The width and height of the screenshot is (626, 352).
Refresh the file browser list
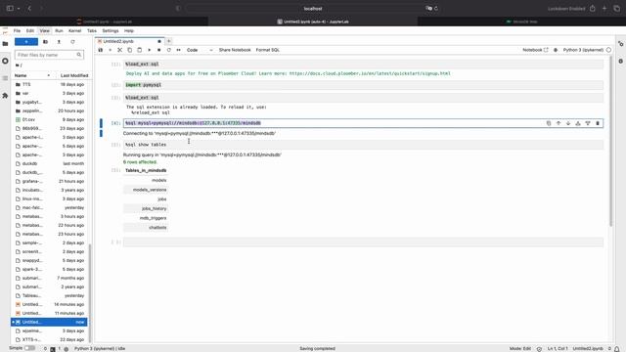72,42
